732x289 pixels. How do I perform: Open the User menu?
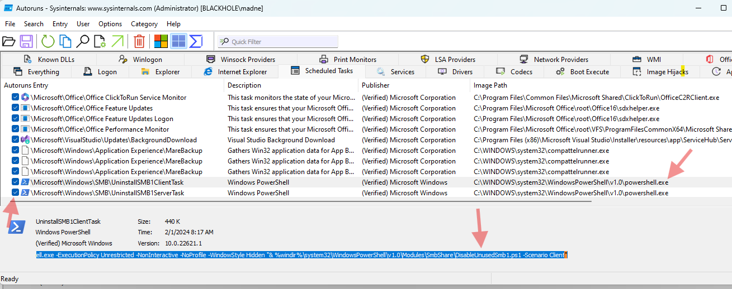click(83, 24)
